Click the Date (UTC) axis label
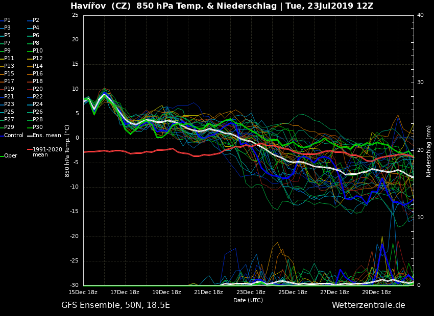The width and height of the screenshot is (434, 316). point(248,300)
